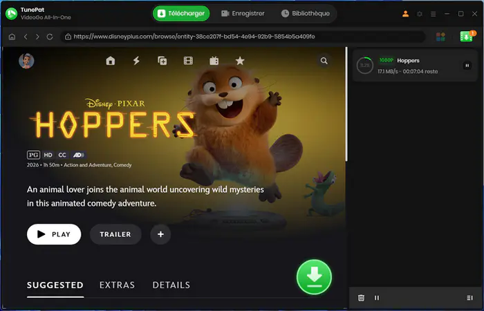Select the SUGGESTED tab
The width and height of the screenshot is (484, 311).
pyautogui.click(x=55, y=285)
